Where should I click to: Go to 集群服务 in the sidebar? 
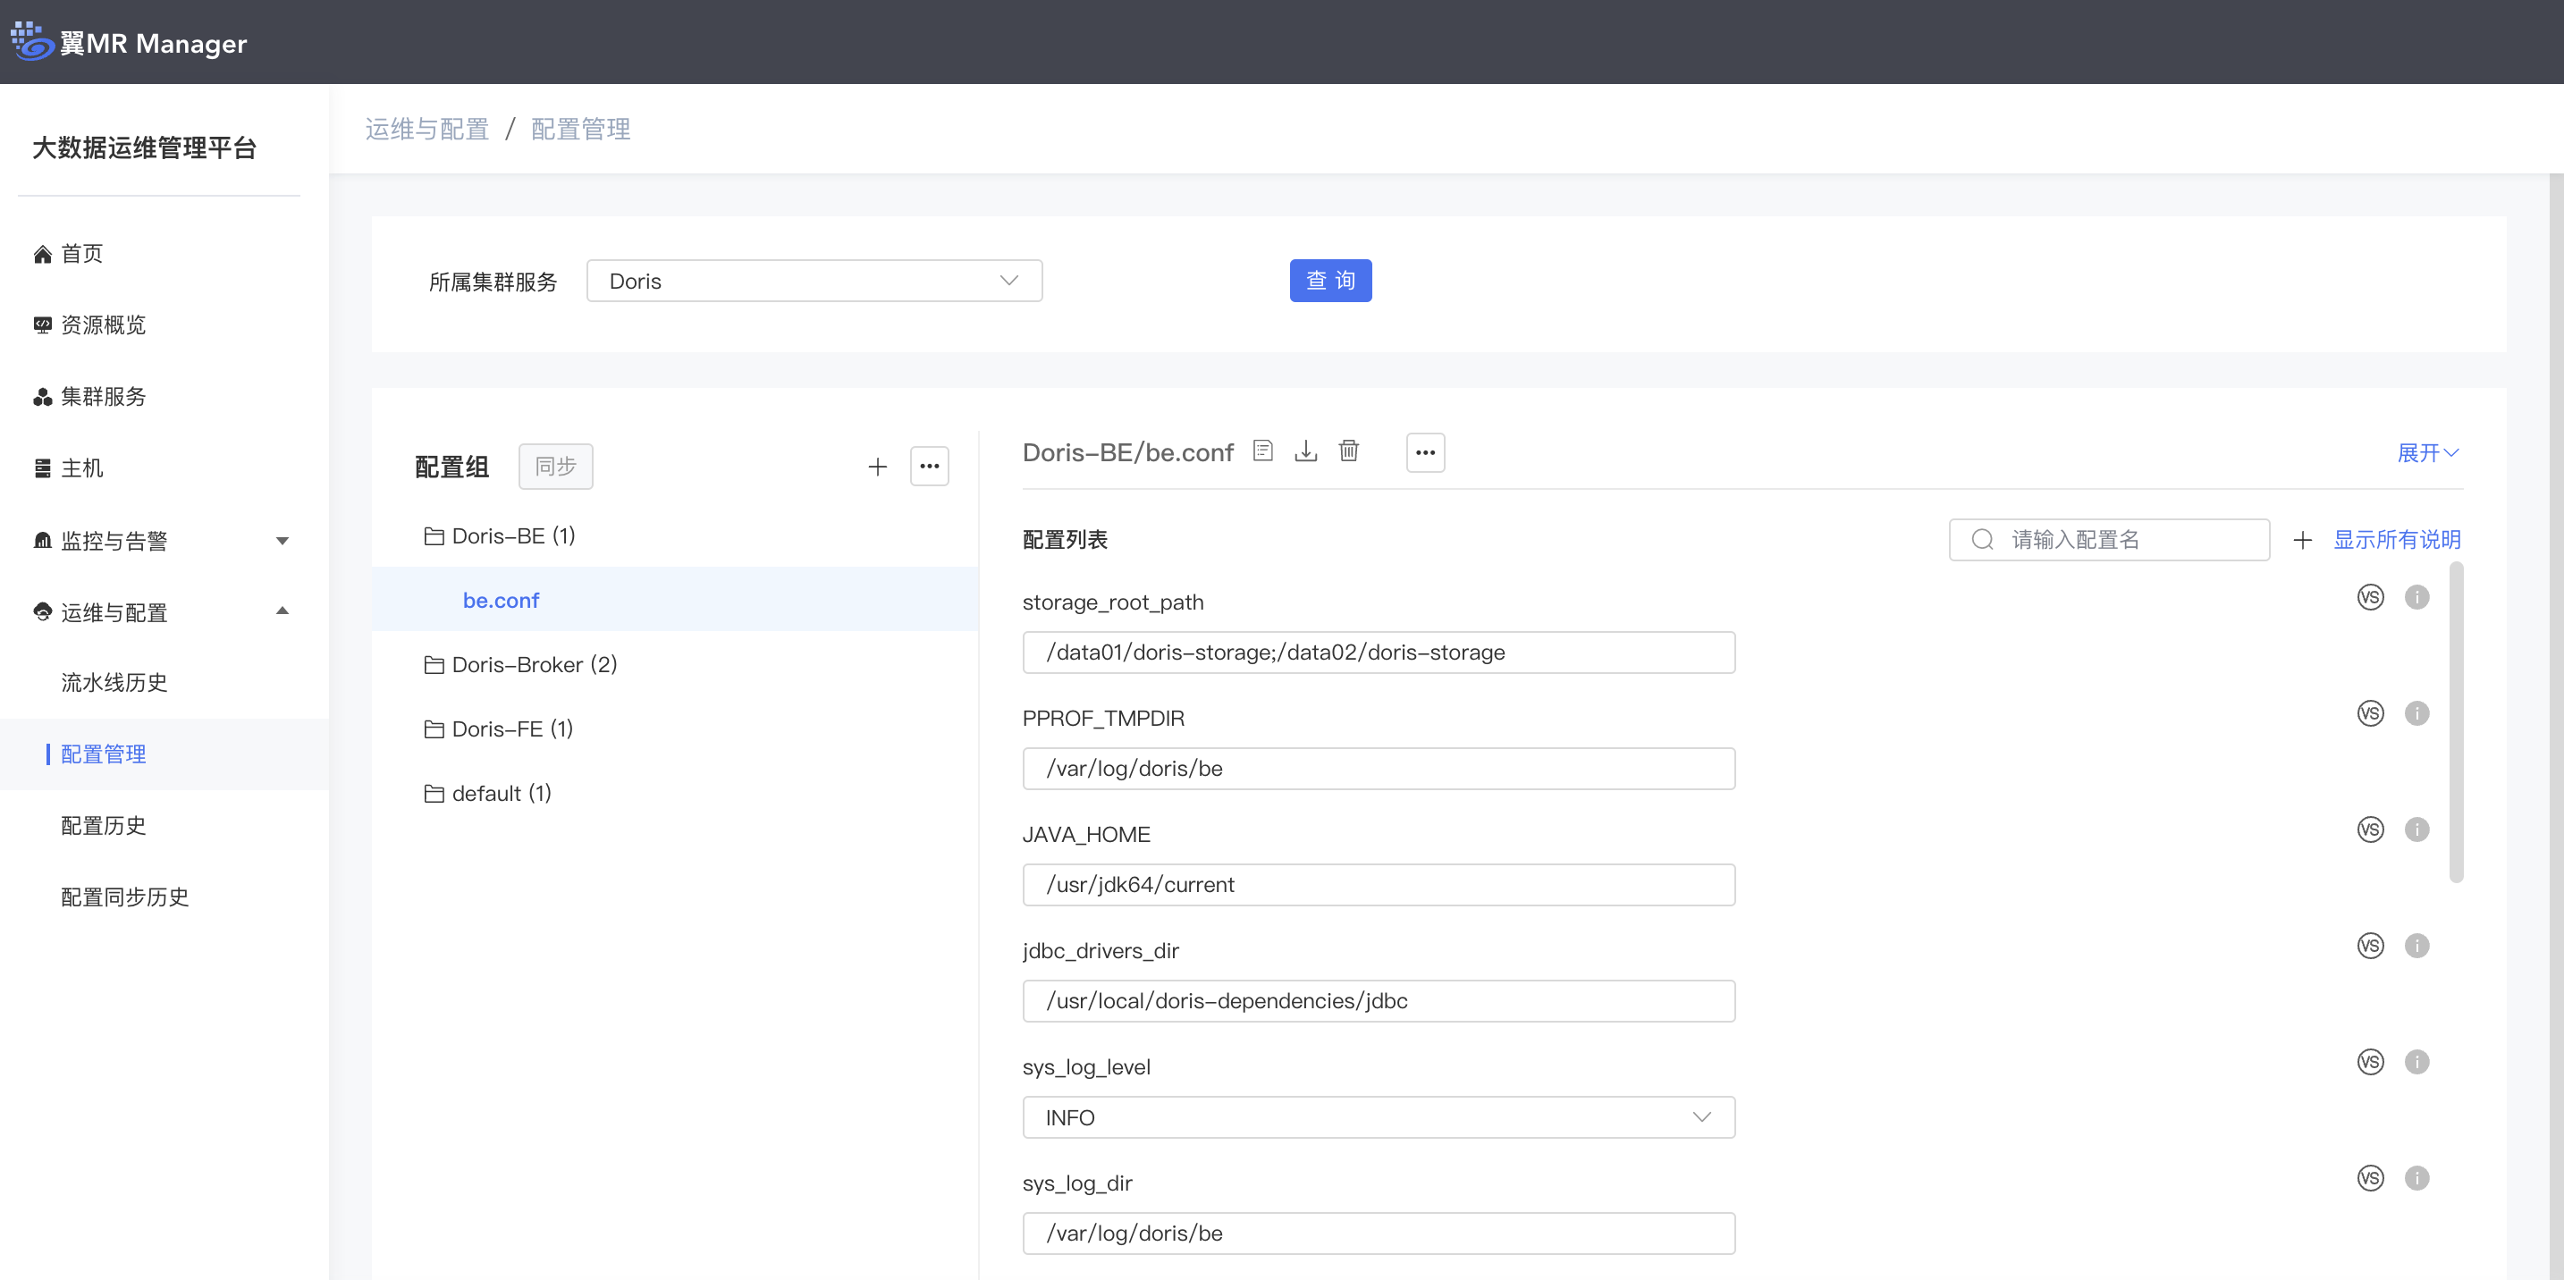[104, 397]
